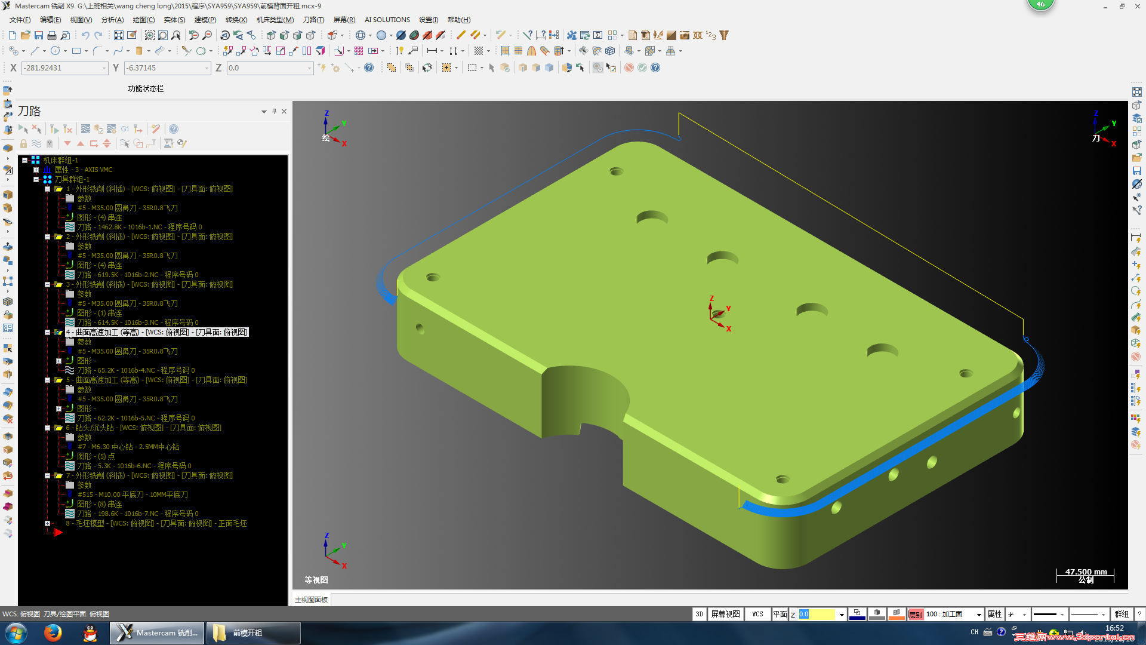
Task: Click the 屏幕视图 status bar button
Action: 725,614
